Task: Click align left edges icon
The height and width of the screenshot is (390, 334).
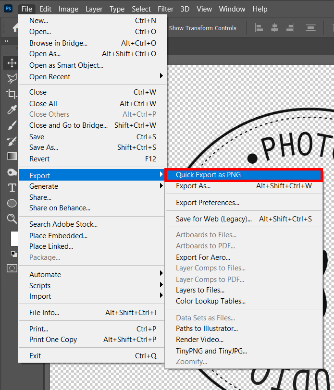Action: [259, 28]
